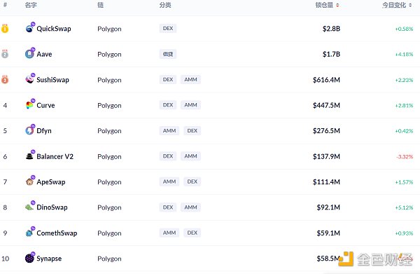Screen dimensions: 420x274
Task: Sort by 今日变化 column arrows
Action: click(x=410, y=5)
